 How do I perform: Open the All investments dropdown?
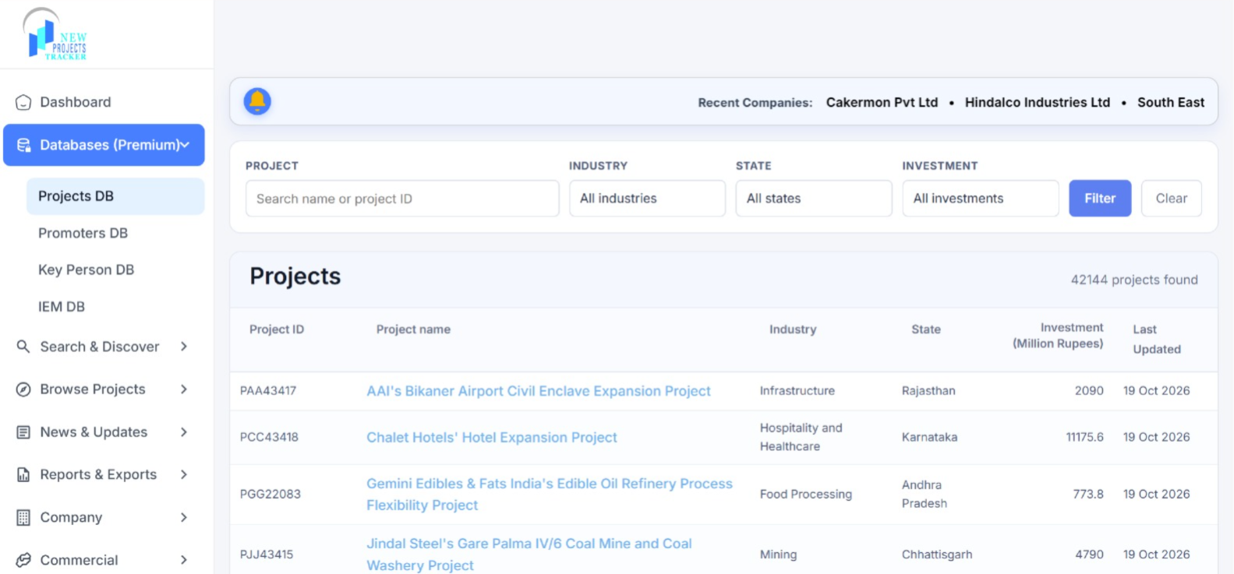[981, 199]
